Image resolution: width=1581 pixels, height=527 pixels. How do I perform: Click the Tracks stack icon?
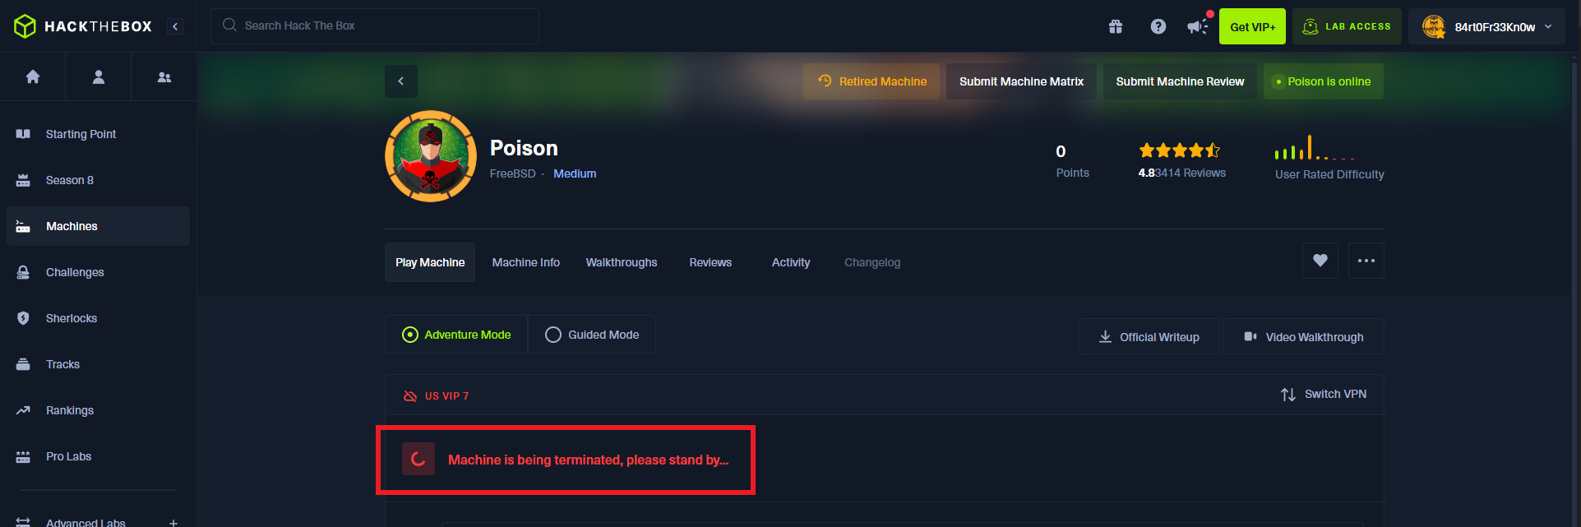click(x=23, y=364)
